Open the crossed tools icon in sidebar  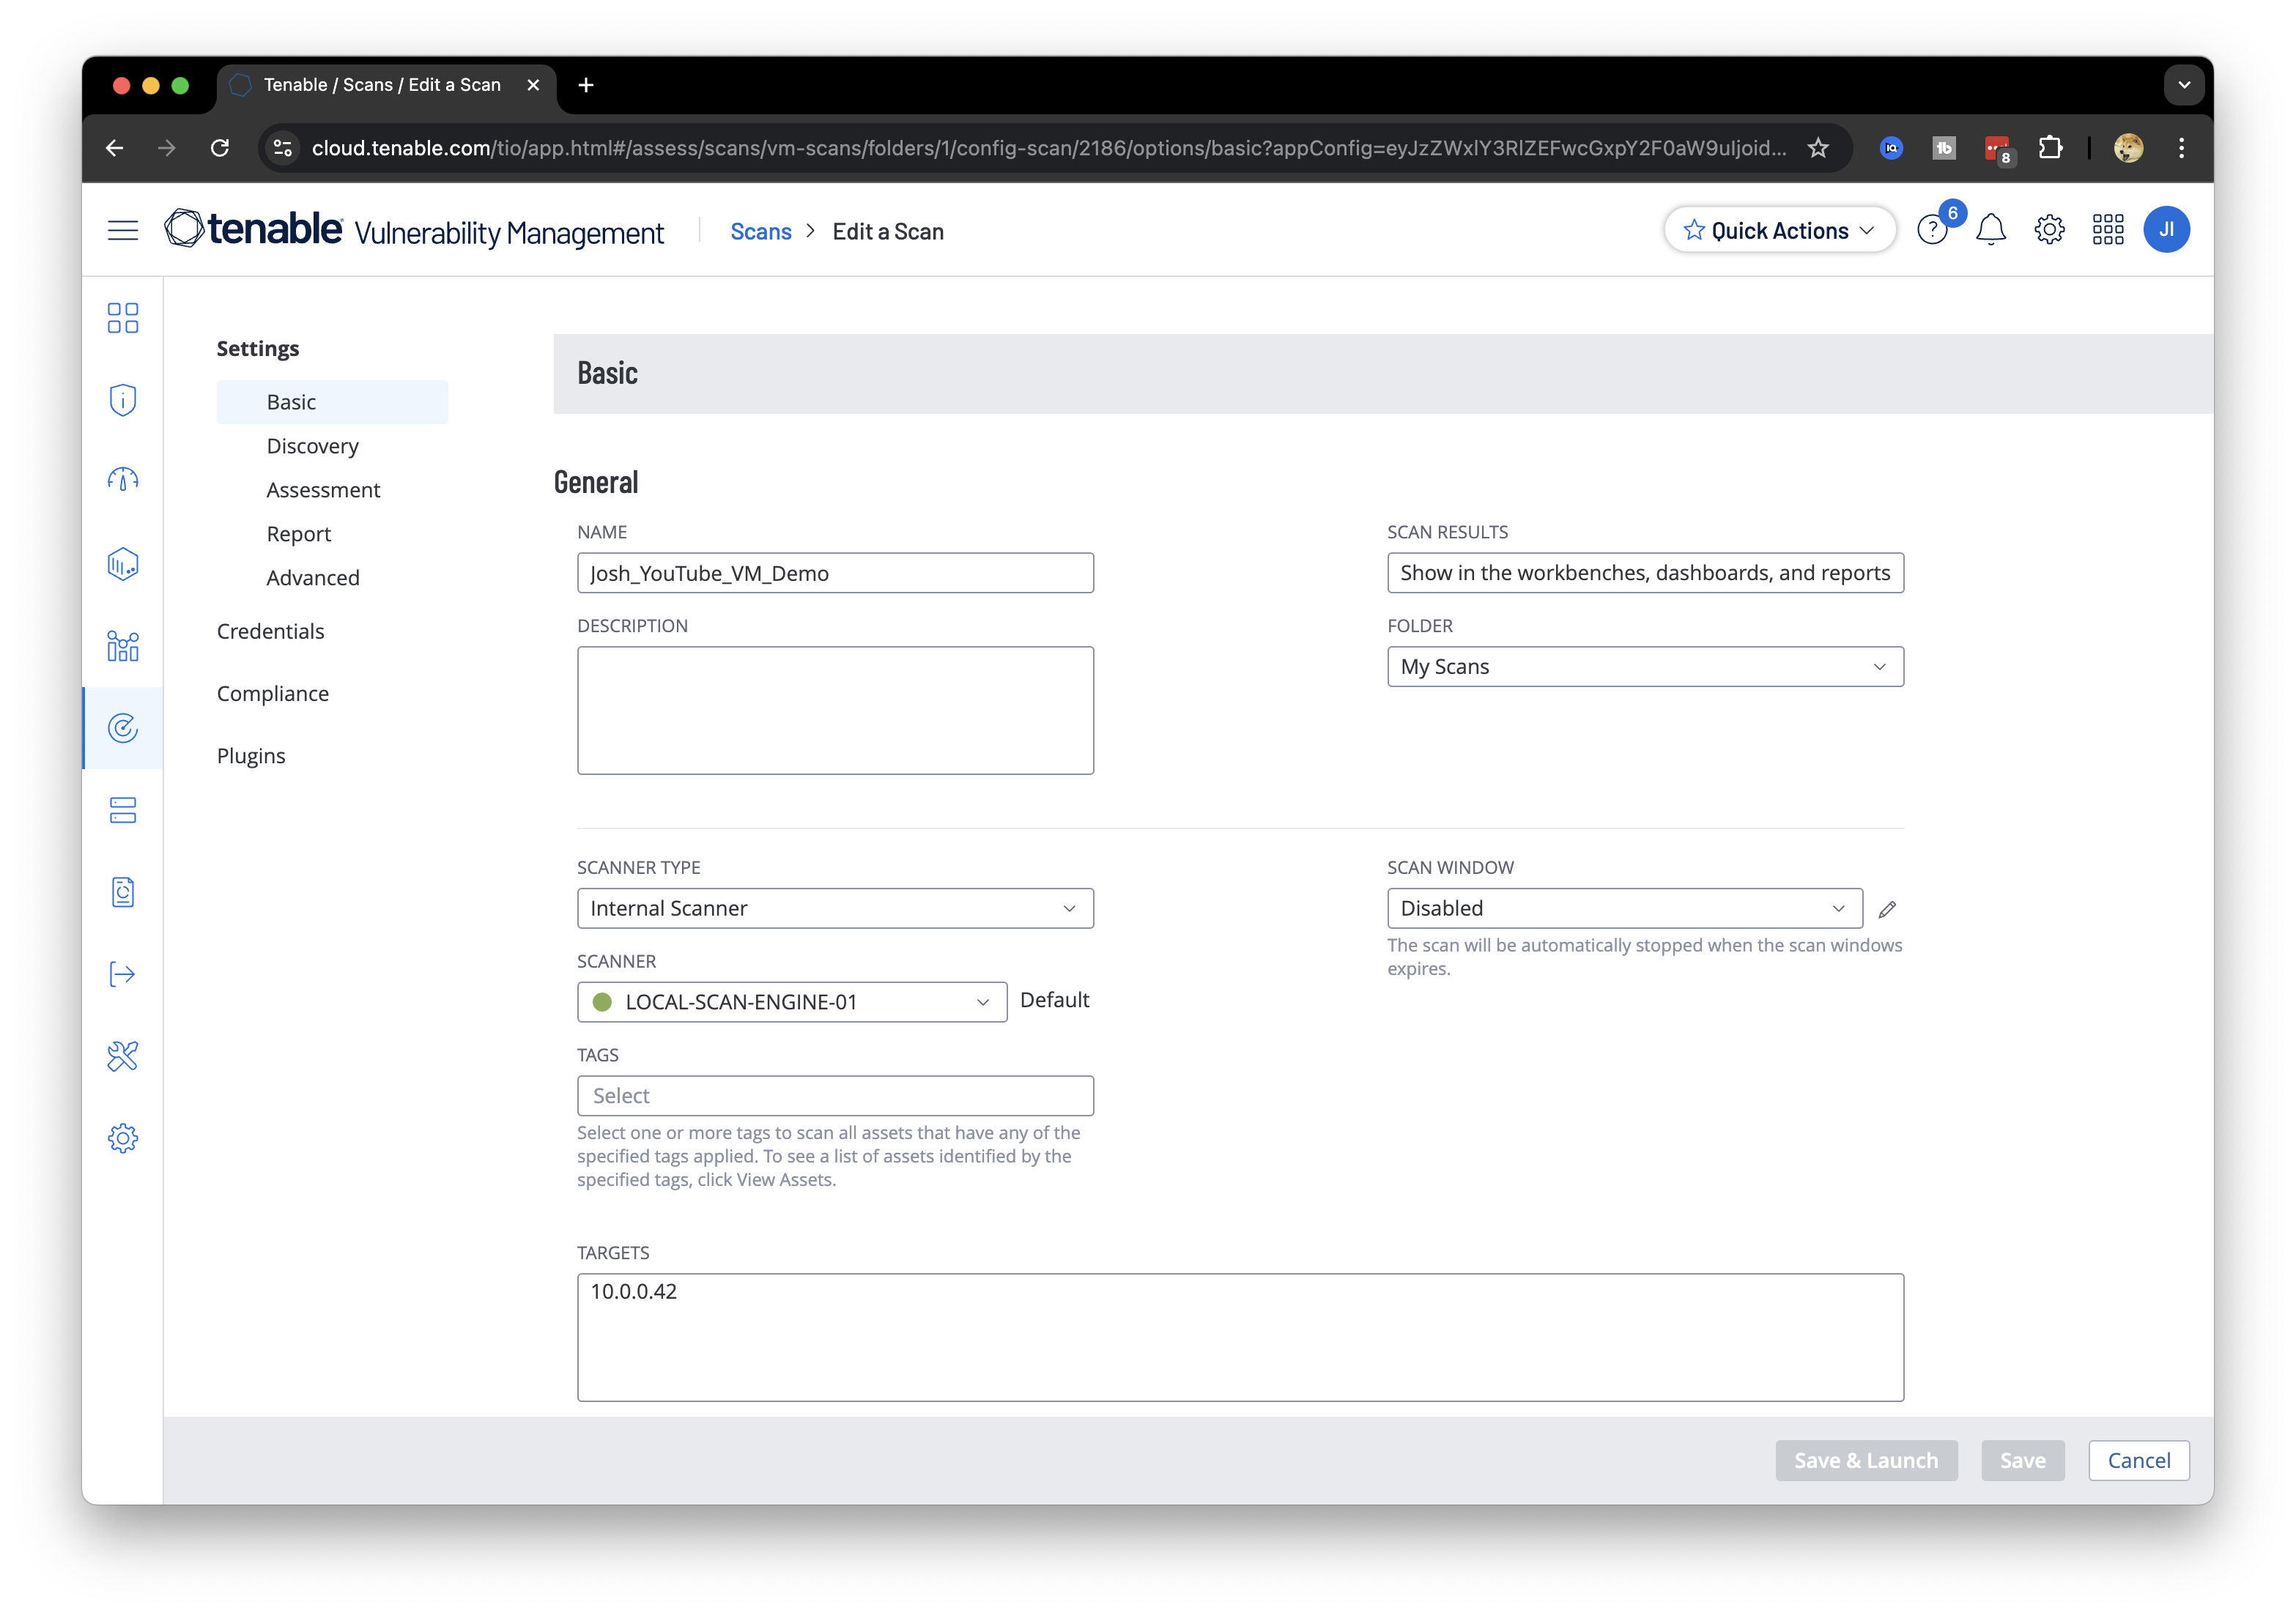pyautogui.click(x=122, y=1056)
